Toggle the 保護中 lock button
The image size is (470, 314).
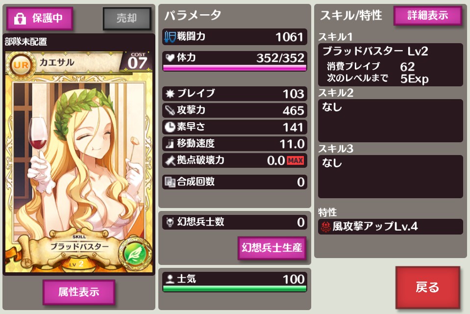40,19
